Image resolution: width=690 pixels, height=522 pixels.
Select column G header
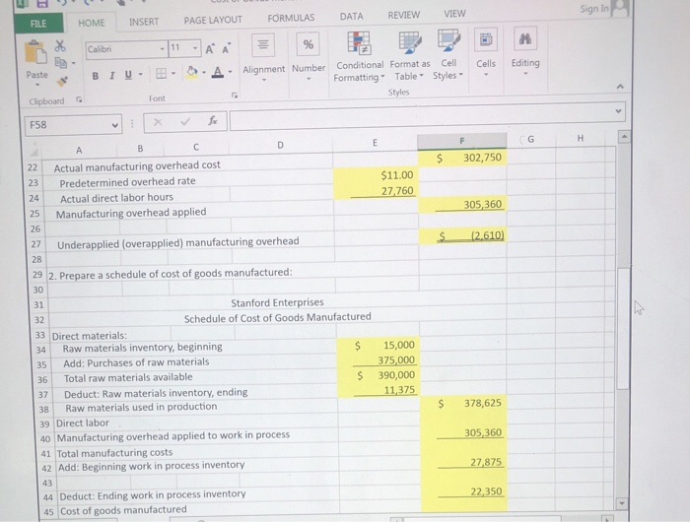530,140
